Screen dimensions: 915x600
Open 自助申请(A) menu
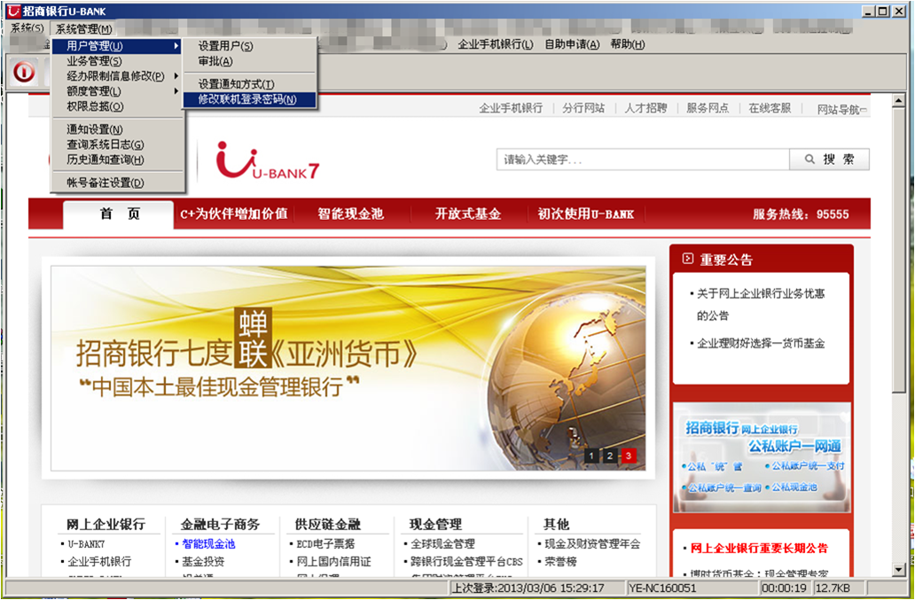pyautogui.click(x=572, y=44)
